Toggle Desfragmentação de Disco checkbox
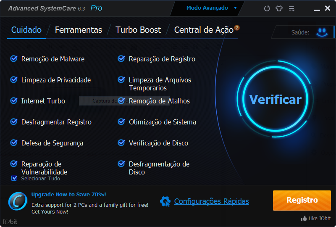Screen dimensions: 336x227 tap(121, 164)
